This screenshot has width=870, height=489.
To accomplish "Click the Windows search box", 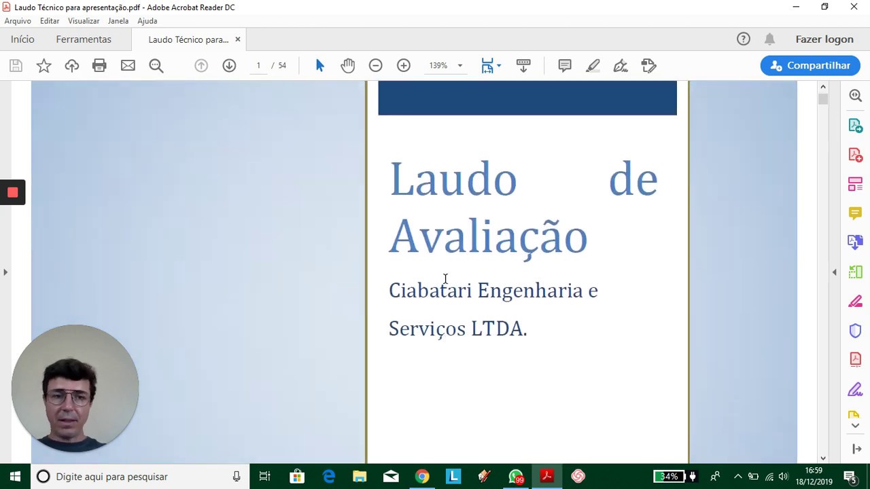I will click(x=140, y=477).
